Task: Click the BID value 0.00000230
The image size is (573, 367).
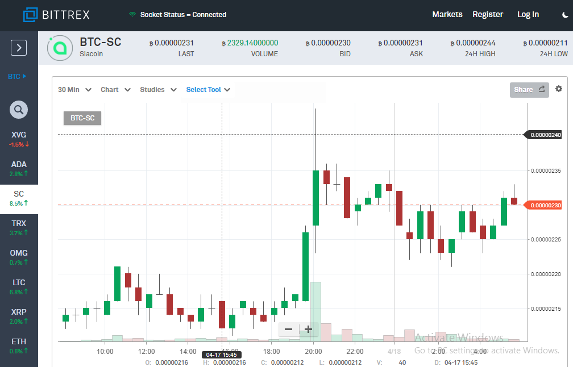Action: click(328, 43)
